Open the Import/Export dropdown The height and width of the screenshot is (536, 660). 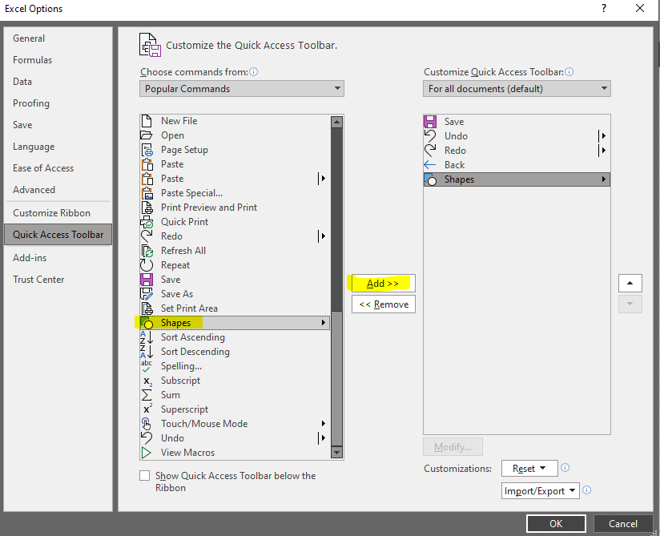(540, 490)
